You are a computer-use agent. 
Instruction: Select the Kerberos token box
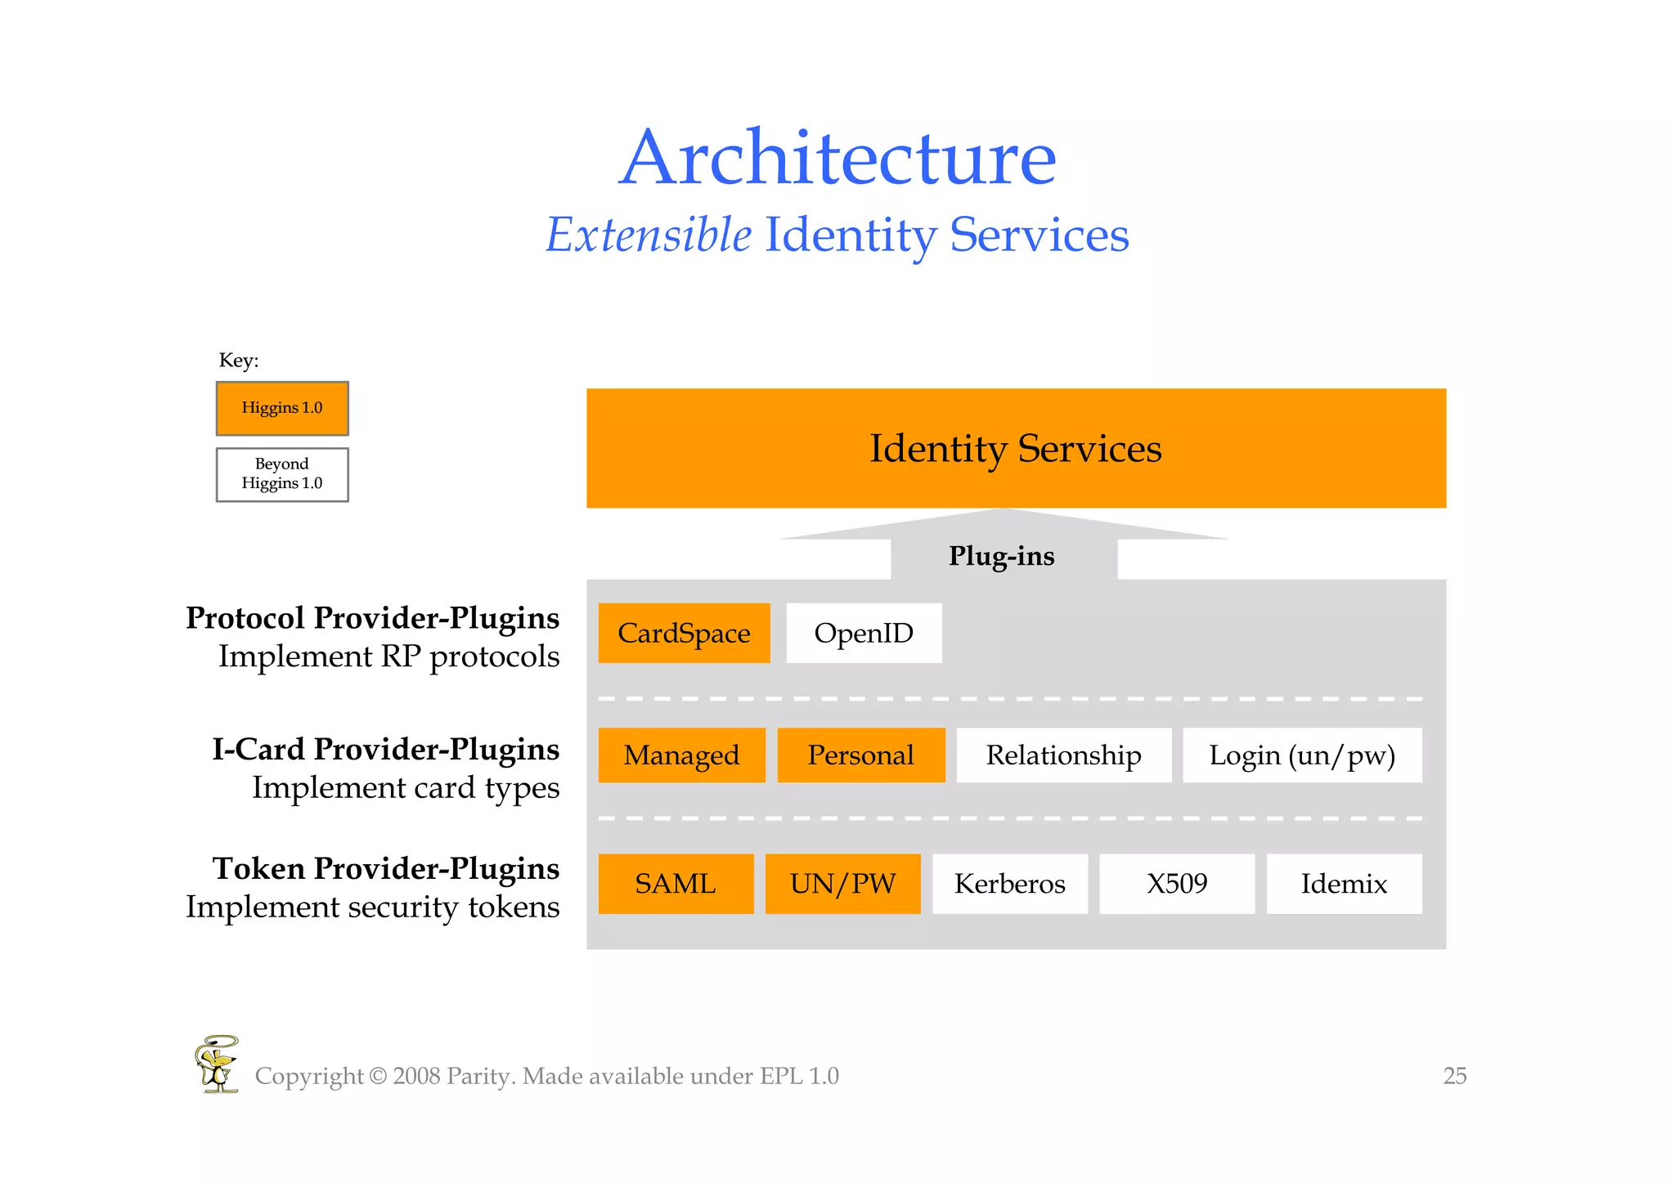click(1010, 884)
